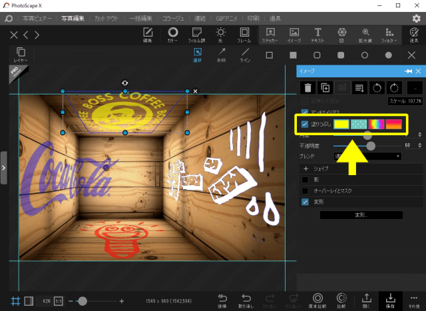Click the 不透明度 opacity slider handle
This screenshot has height=311, width=426.
[371, 146]
